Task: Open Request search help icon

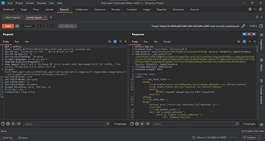Action: click(x=3, y=124)
